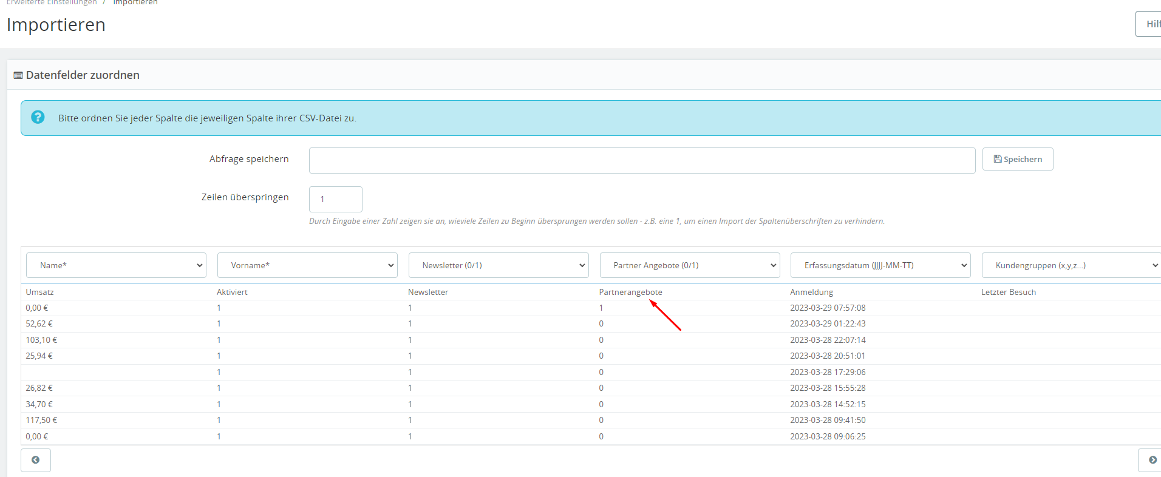Open the Name* column dropdown
Image resolution: width=1161 pixels, height=477 pixels.
[x=117, y=265]
